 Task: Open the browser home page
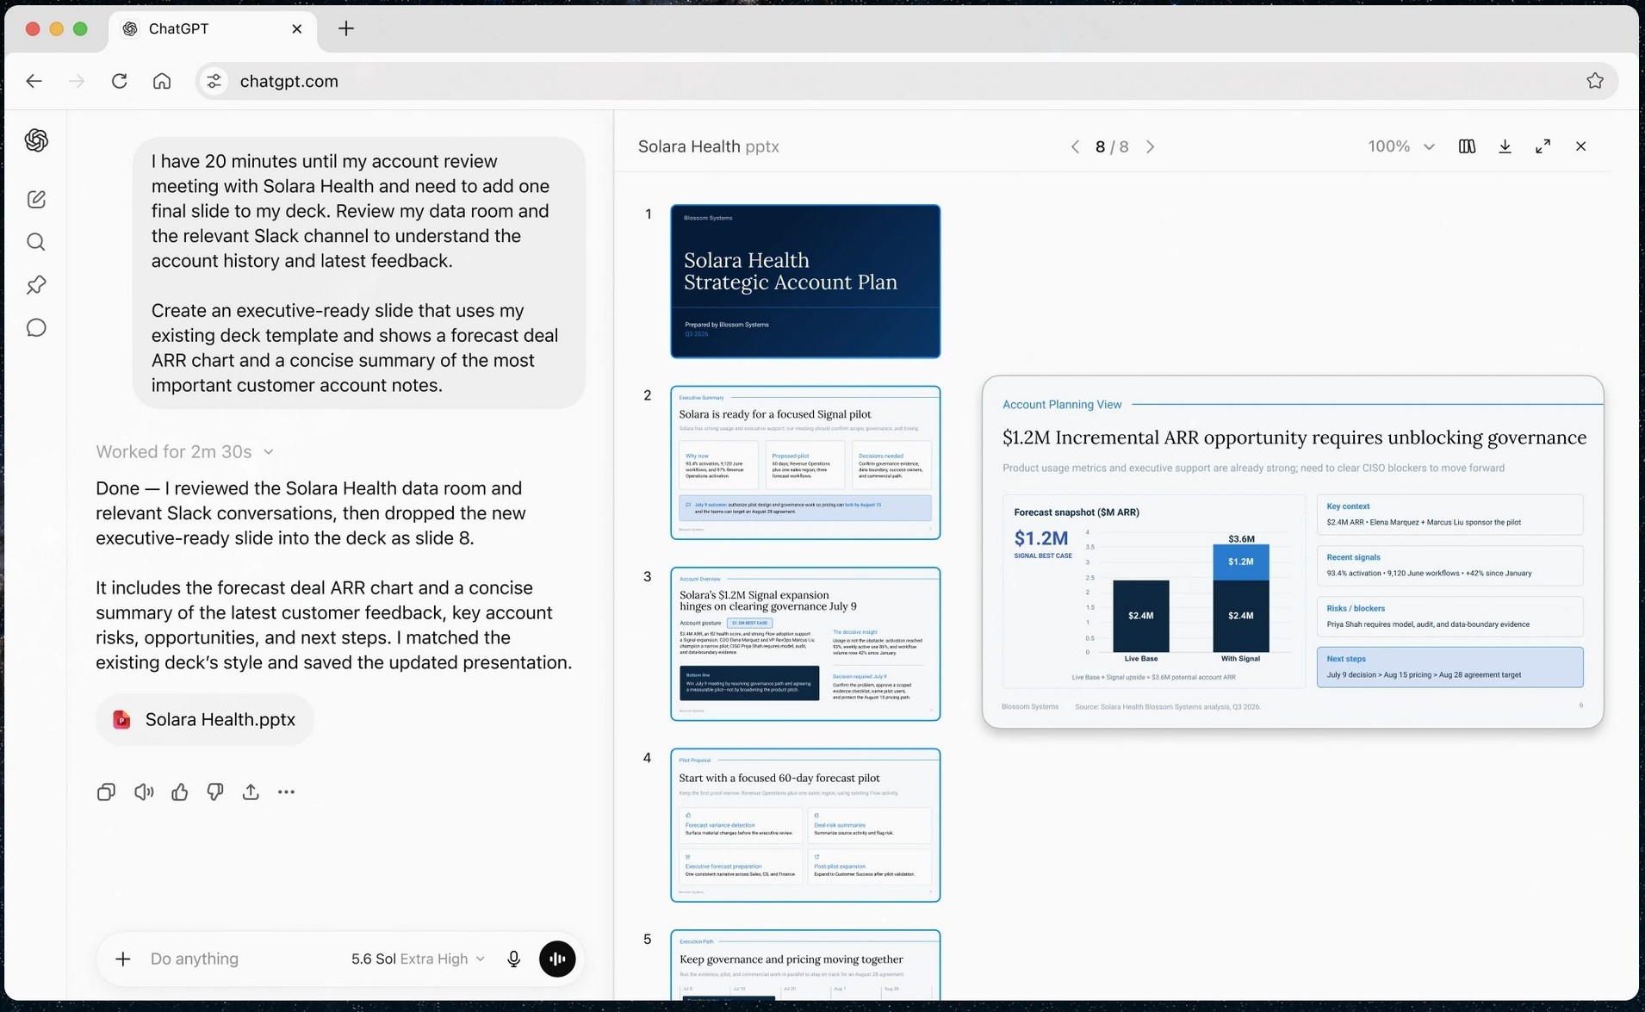[162, 81]
